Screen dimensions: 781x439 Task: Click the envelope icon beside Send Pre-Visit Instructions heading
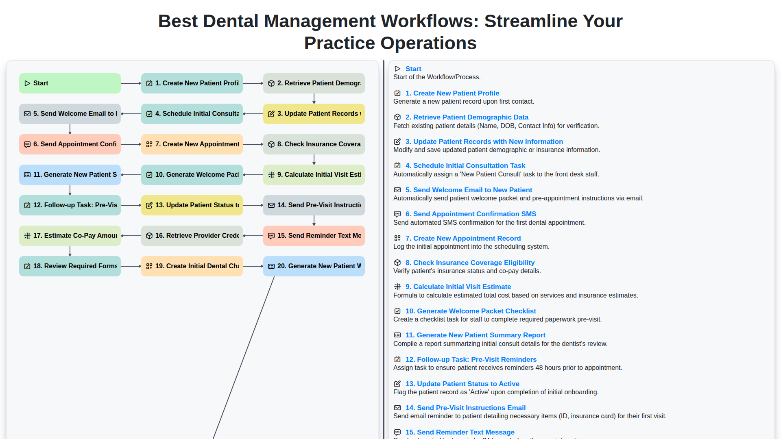(x=397, y=408)
